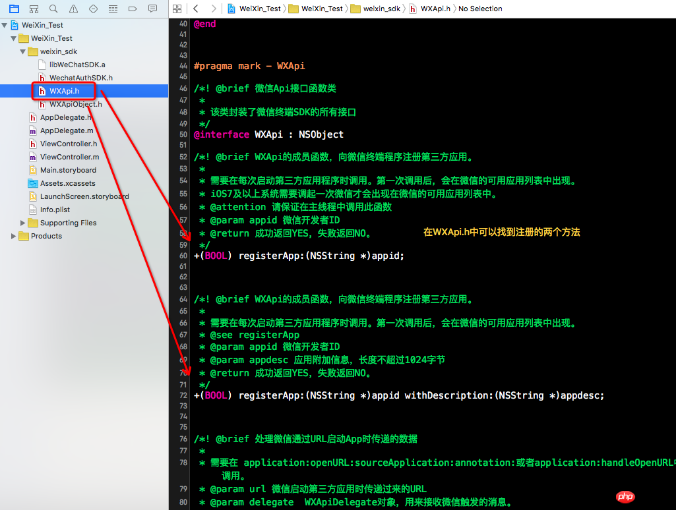Click the Products folder icon
The width and height of the screenshot is (676, 510).
click(24, 236)
